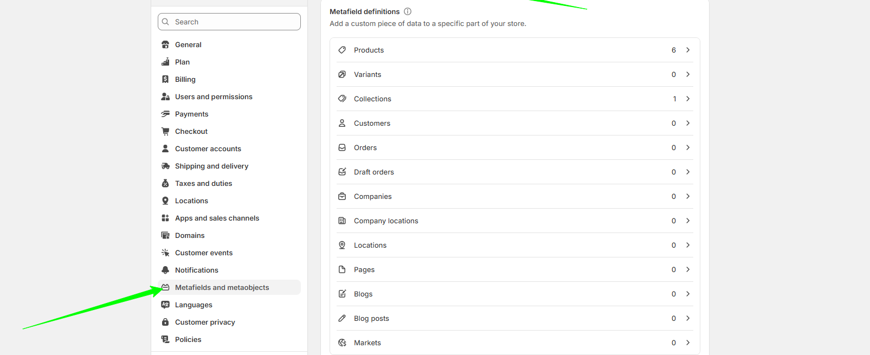Open General settings in sidebar

(188, 44)
